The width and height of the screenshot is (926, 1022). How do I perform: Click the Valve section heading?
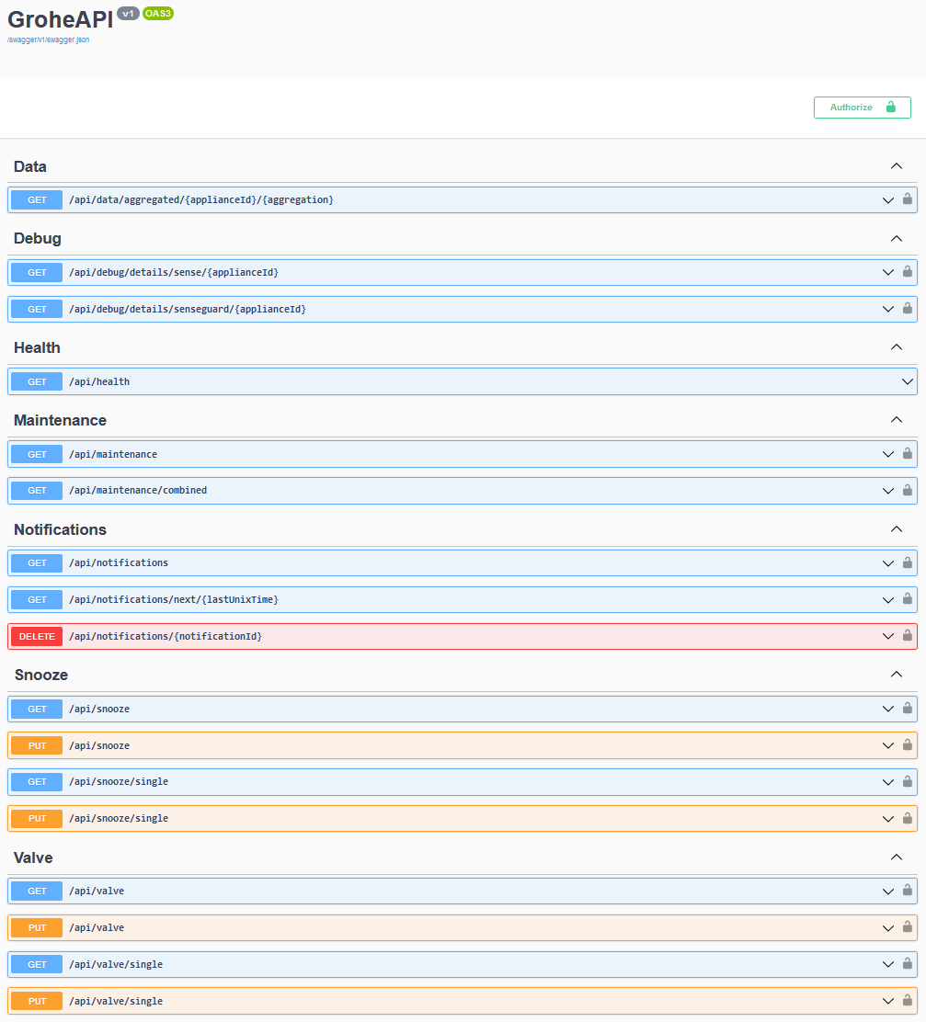(x=33, y=857)
